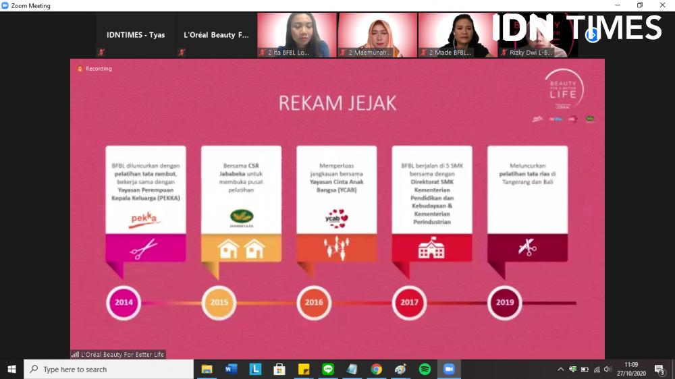Screen dimensions: 675x379
Task: Click the "Memperluas jangkauan bersama" card text
Action: 337,177
